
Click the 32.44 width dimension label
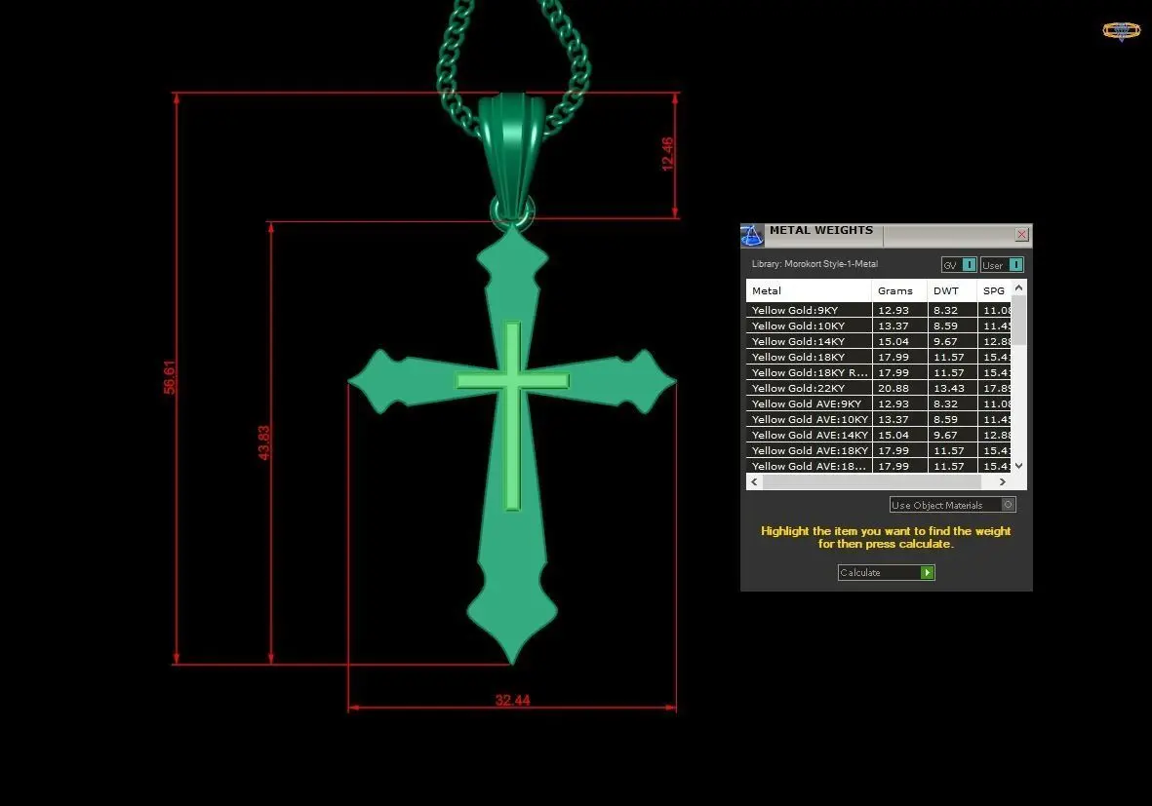(513, 701)
